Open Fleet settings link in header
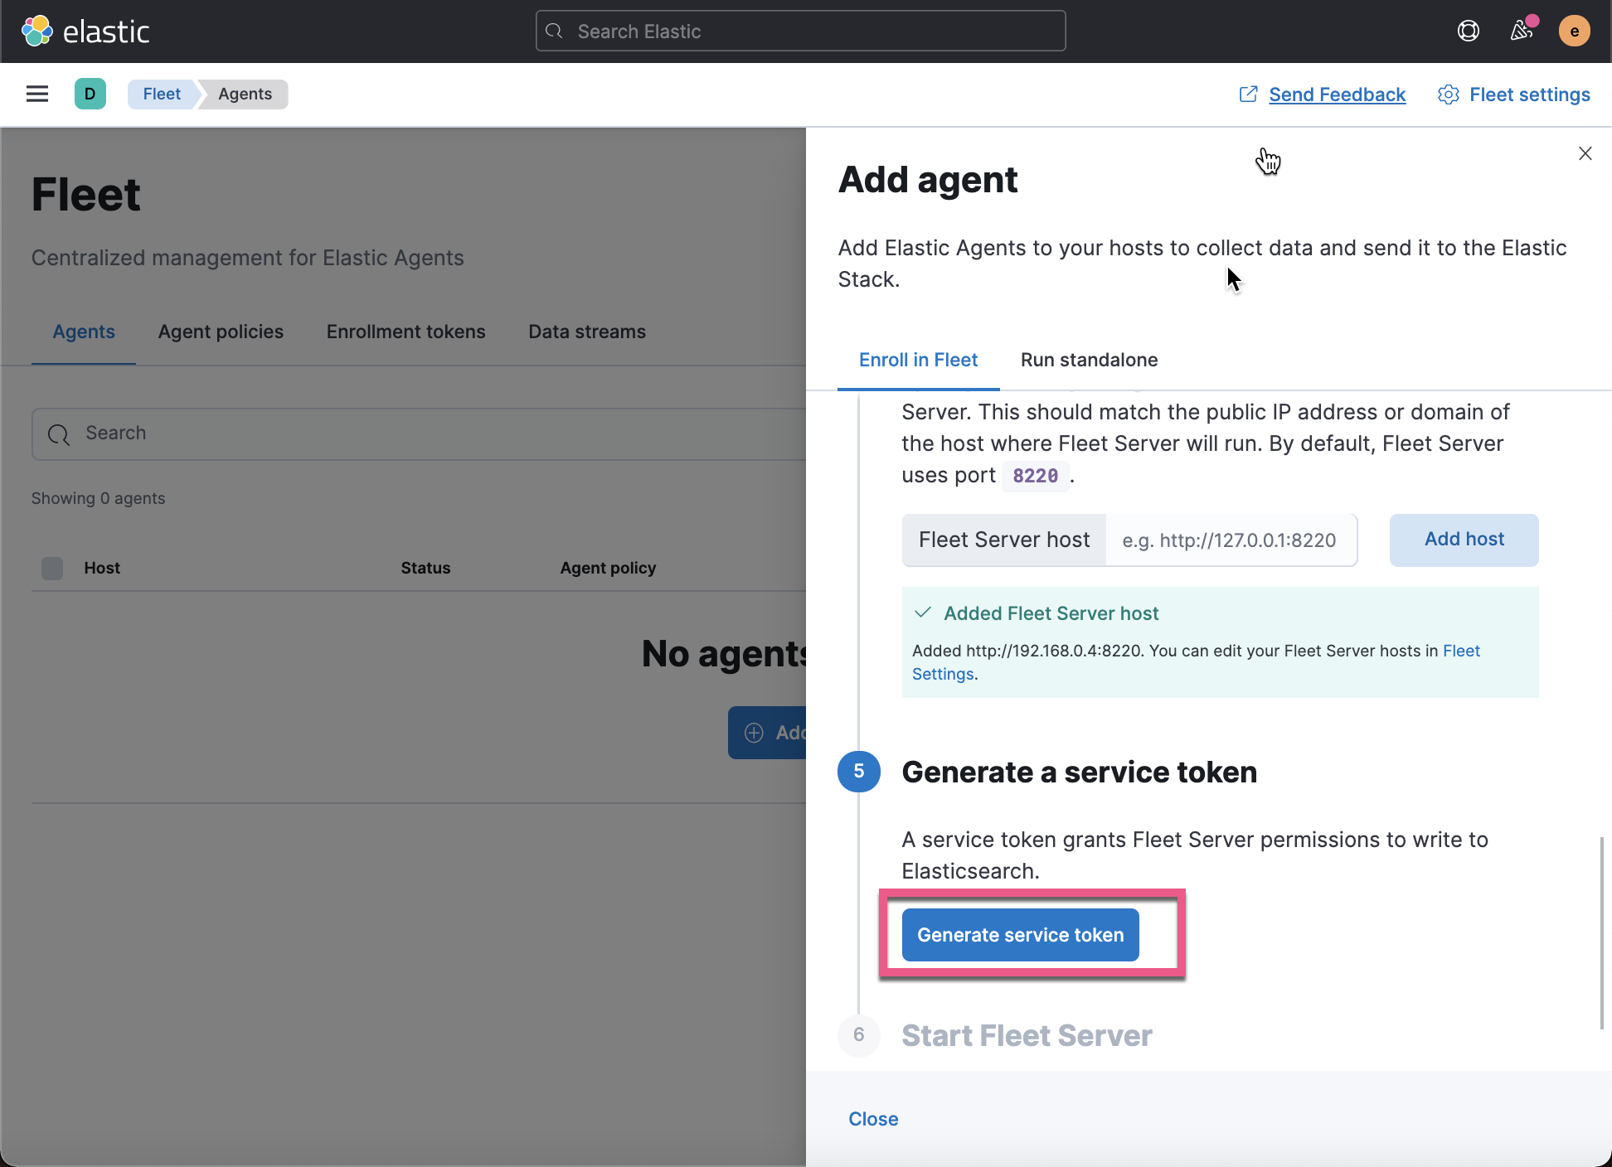1612x1167 pixels. pyautogui.click(x=1529, y=94)
